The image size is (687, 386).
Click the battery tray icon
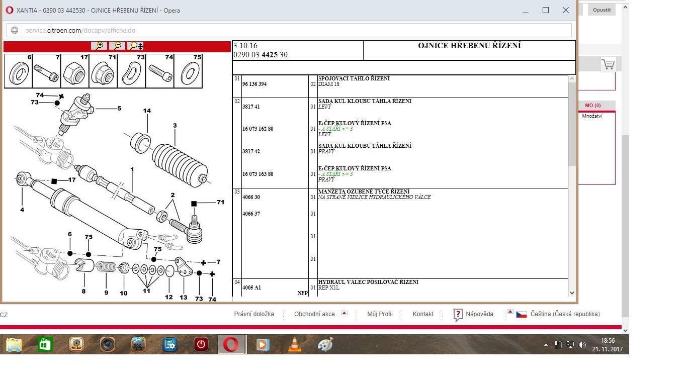(558, 345)
